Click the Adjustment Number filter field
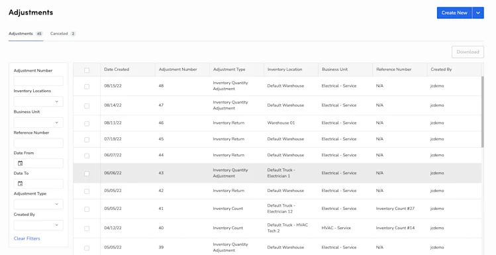Image resolution: width=496 pixels, height=255 pixels. coord(38,81)
